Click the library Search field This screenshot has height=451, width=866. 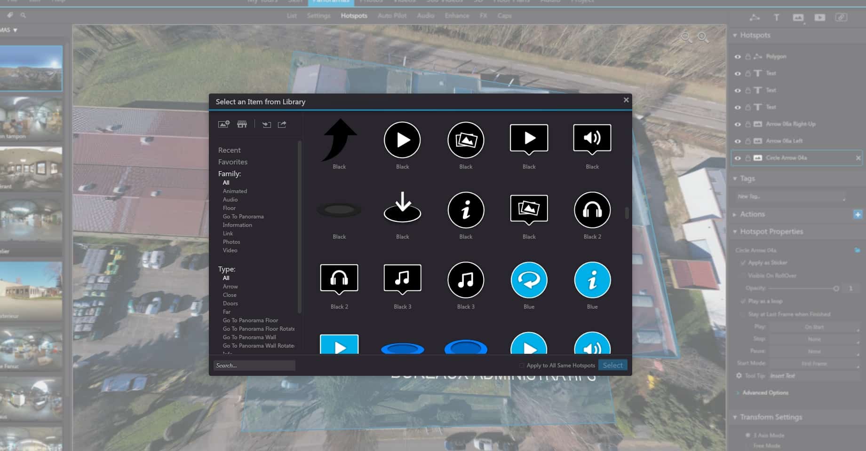click(254, 365)
